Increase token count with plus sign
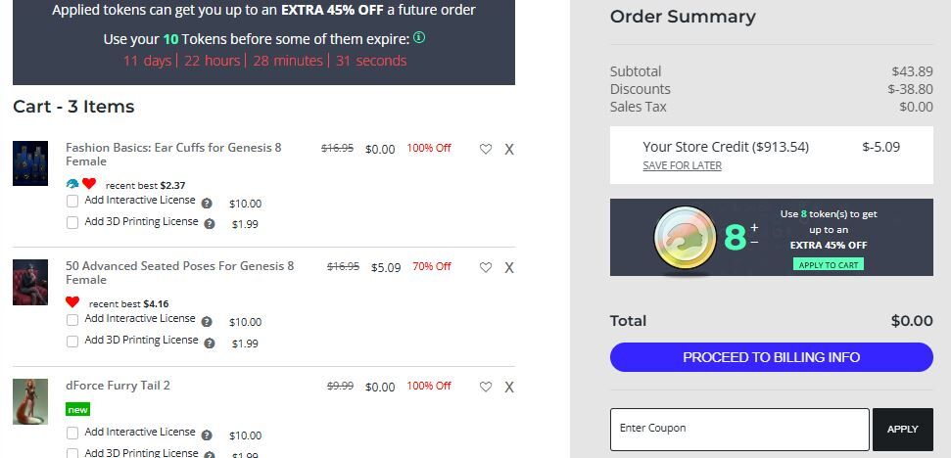 (x=754, y=228)
